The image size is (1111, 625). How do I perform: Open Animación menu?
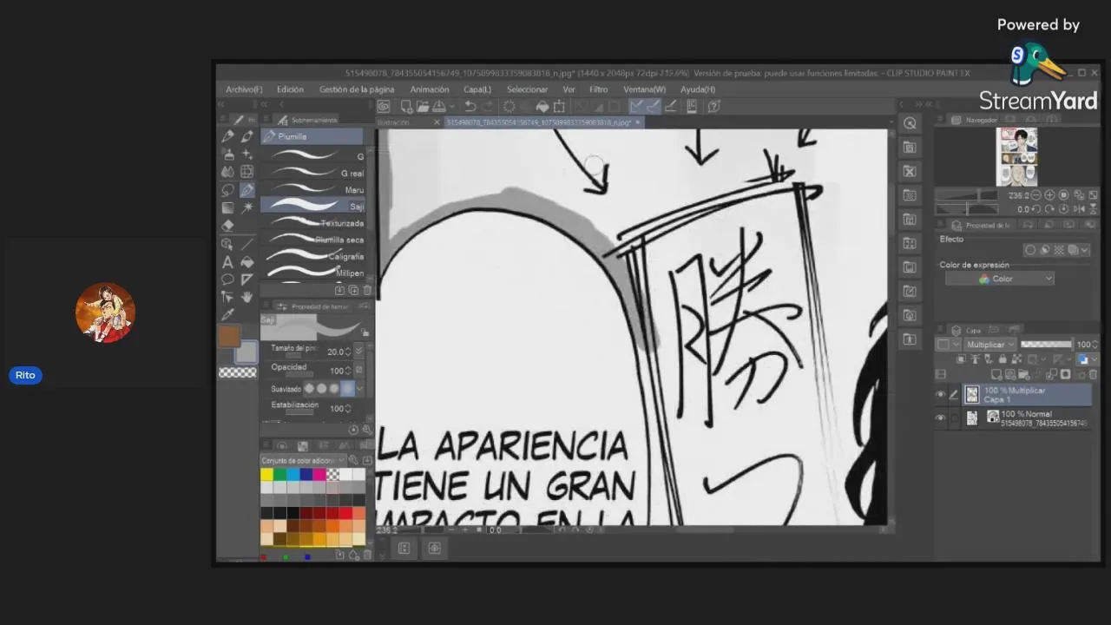click(430, 89)
